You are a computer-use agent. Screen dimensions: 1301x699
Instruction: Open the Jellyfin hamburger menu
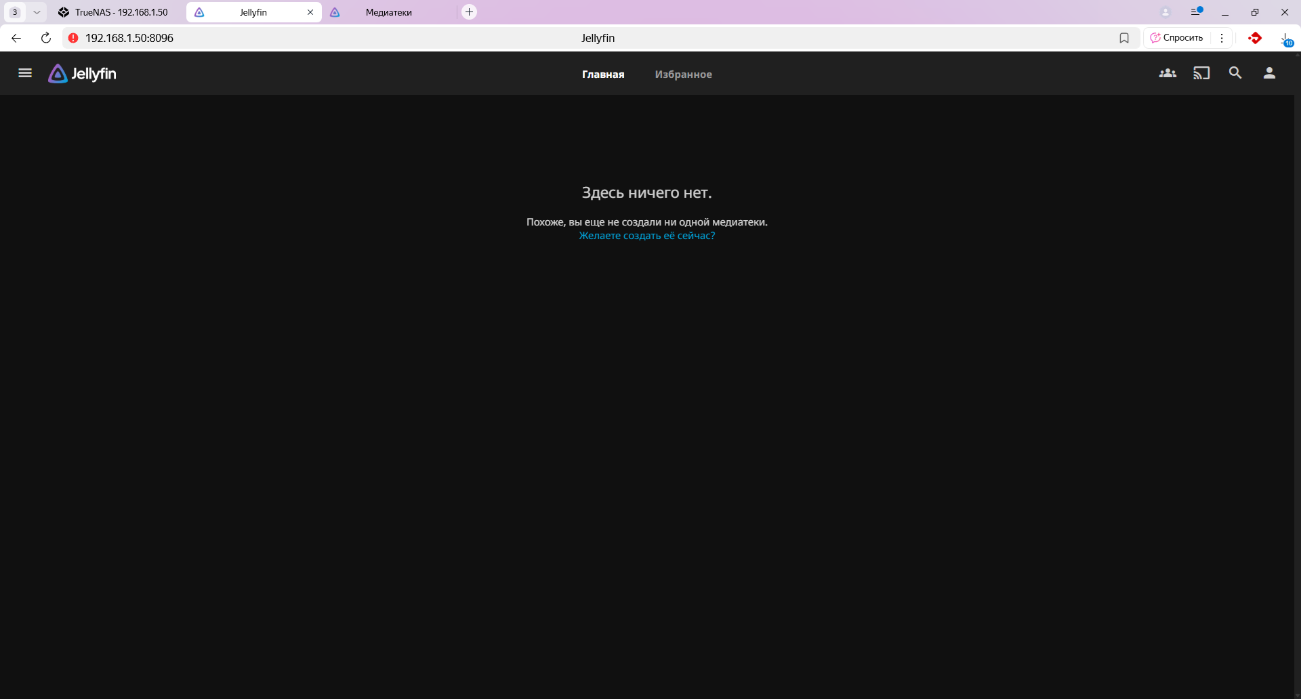point(25,73)
